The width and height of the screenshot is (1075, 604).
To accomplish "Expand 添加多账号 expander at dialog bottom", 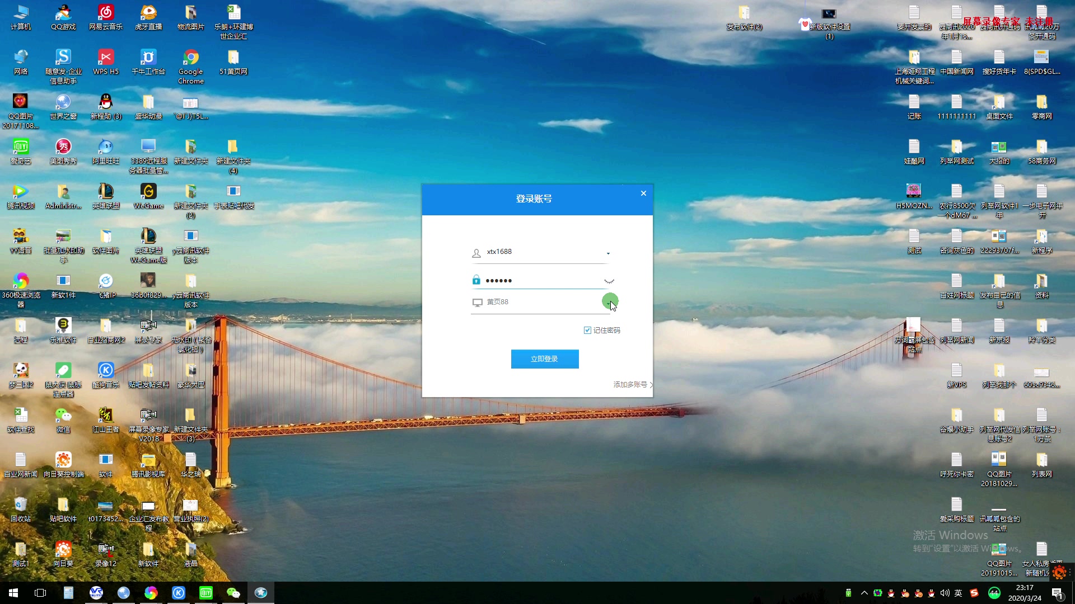I will click(632, 384).
